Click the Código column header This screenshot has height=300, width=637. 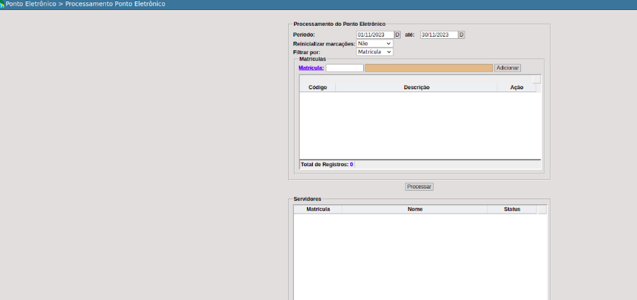coord(318,87)
